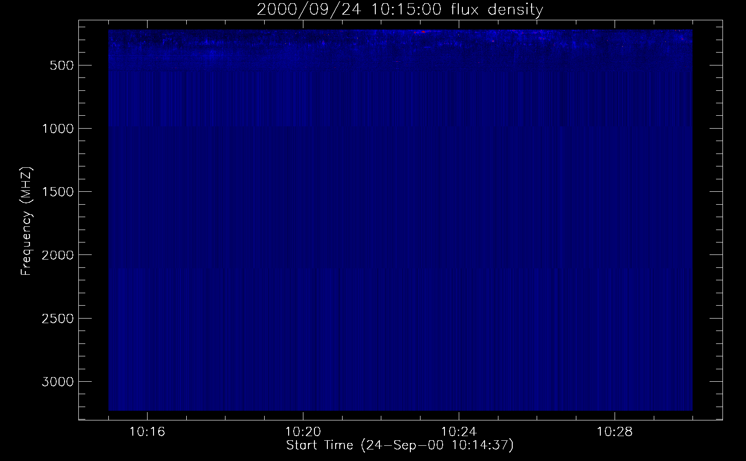This screenshot has width=746, height=461.
Task: Click the 10:28 time tick label
Action: (x=615, y=432)
